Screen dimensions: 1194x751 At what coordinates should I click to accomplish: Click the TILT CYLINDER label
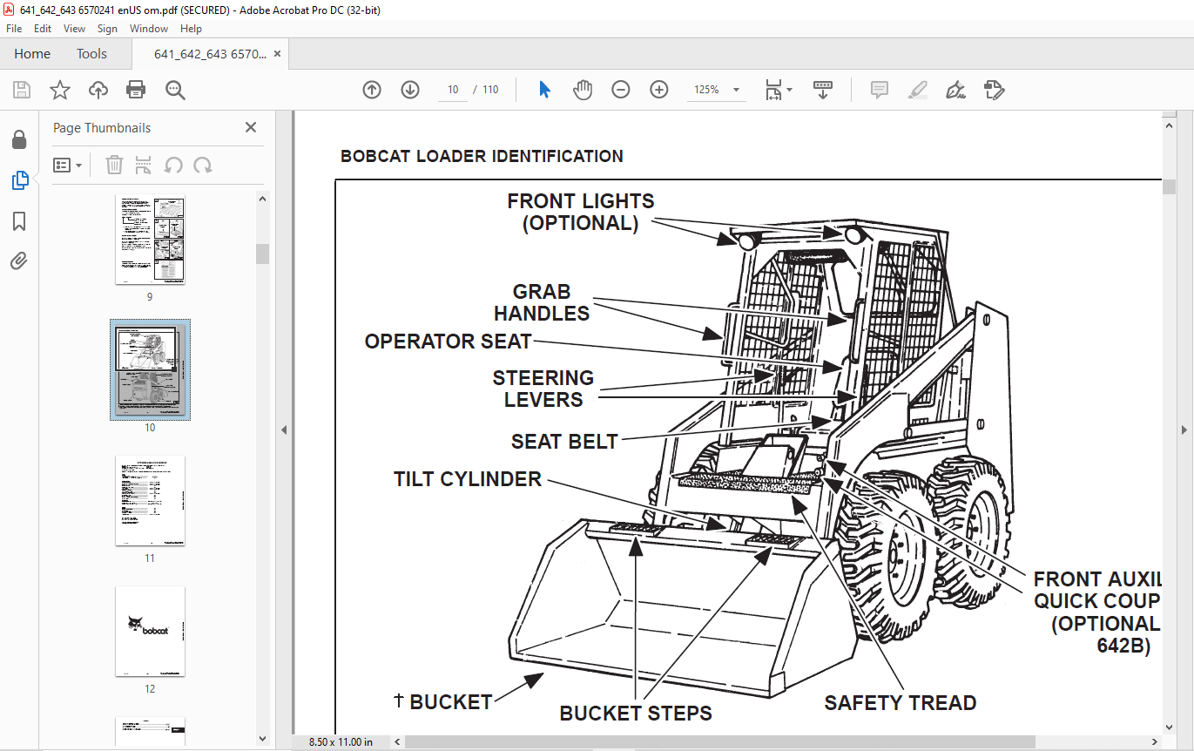[x=468, y=478]
